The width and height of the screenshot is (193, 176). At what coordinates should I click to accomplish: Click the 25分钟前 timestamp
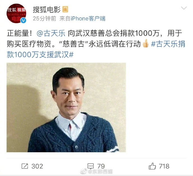(44, 18)
